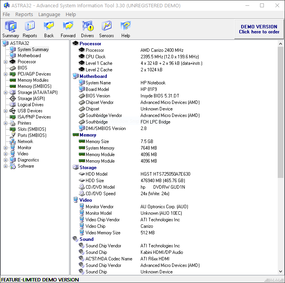Open the Language menu
This screenshot has width=285, height=283.
pos(49,14)
